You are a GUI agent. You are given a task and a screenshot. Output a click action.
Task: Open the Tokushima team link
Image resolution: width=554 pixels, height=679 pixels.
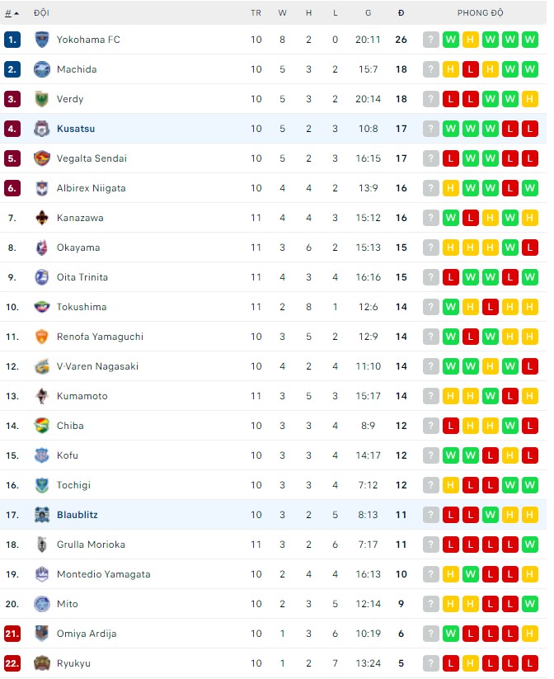pyautogui.click(x=82, y=307)
